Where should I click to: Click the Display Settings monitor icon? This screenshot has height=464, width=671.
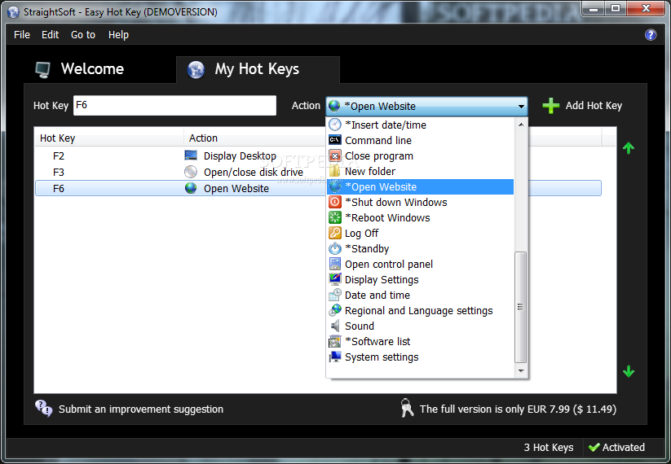coord(334,279)
